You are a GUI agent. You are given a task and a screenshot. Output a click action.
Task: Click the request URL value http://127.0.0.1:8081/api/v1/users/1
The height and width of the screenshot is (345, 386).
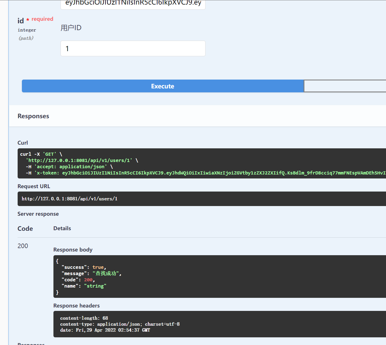tap(70, 199)
